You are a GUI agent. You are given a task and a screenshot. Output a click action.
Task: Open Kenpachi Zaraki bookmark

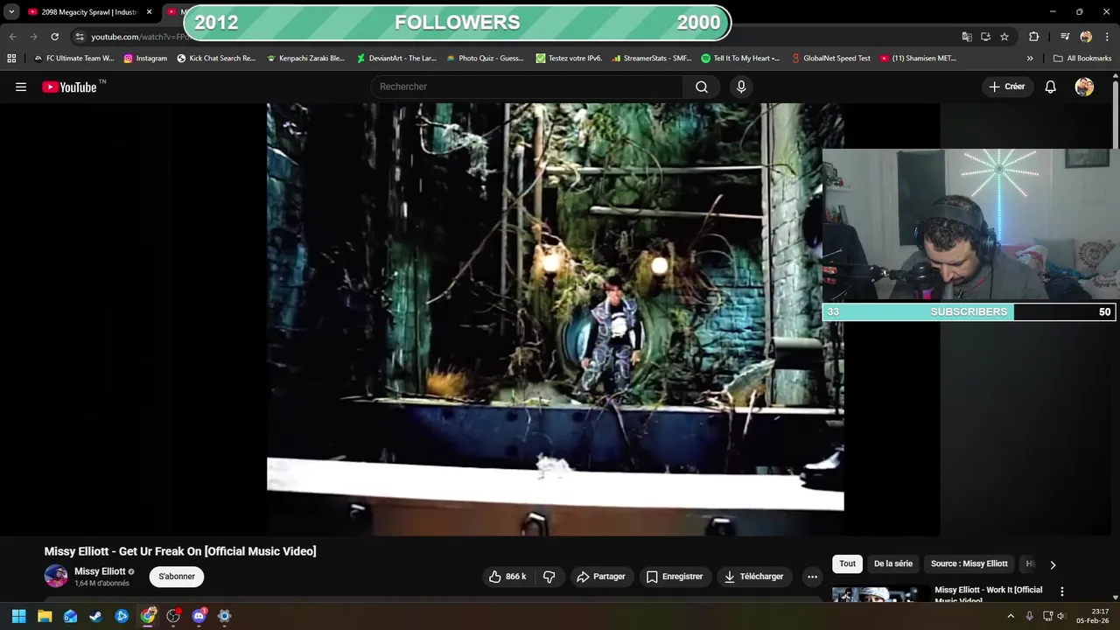point(306,59)
